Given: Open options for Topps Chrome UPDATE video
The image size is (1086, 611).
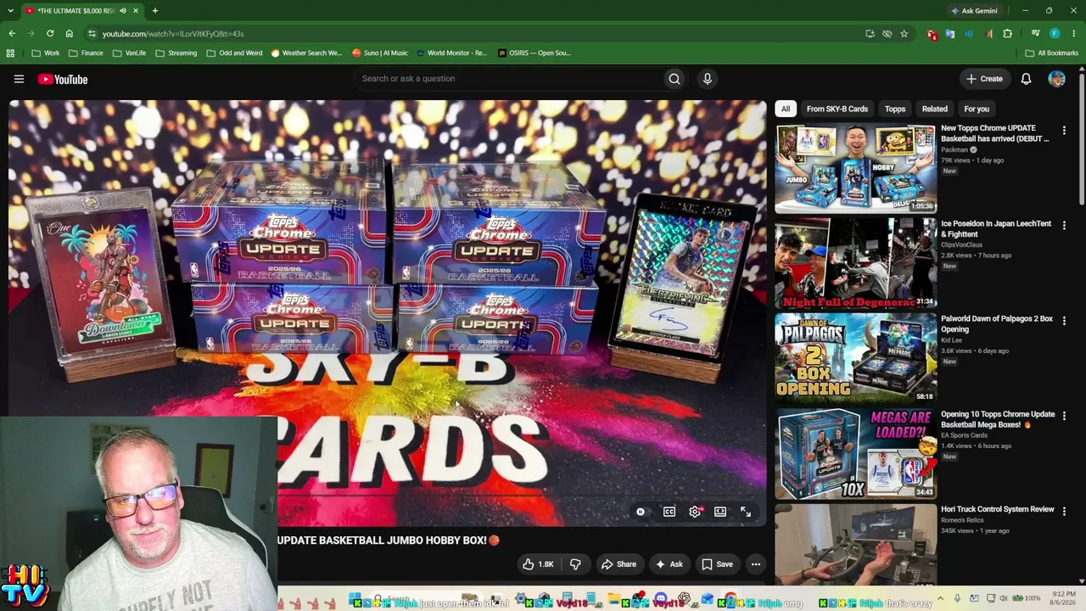Looking at the screenshot, I should [x=1064, y=131].
